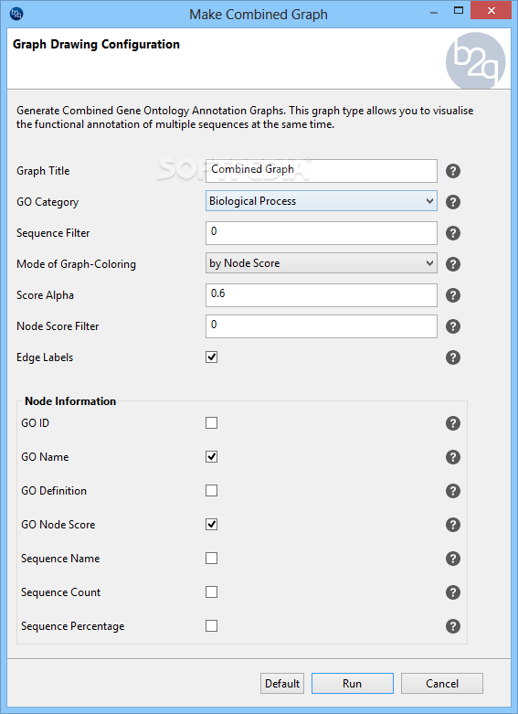
Task: Disable the GO Node Score checkbox
Action: 211,525
